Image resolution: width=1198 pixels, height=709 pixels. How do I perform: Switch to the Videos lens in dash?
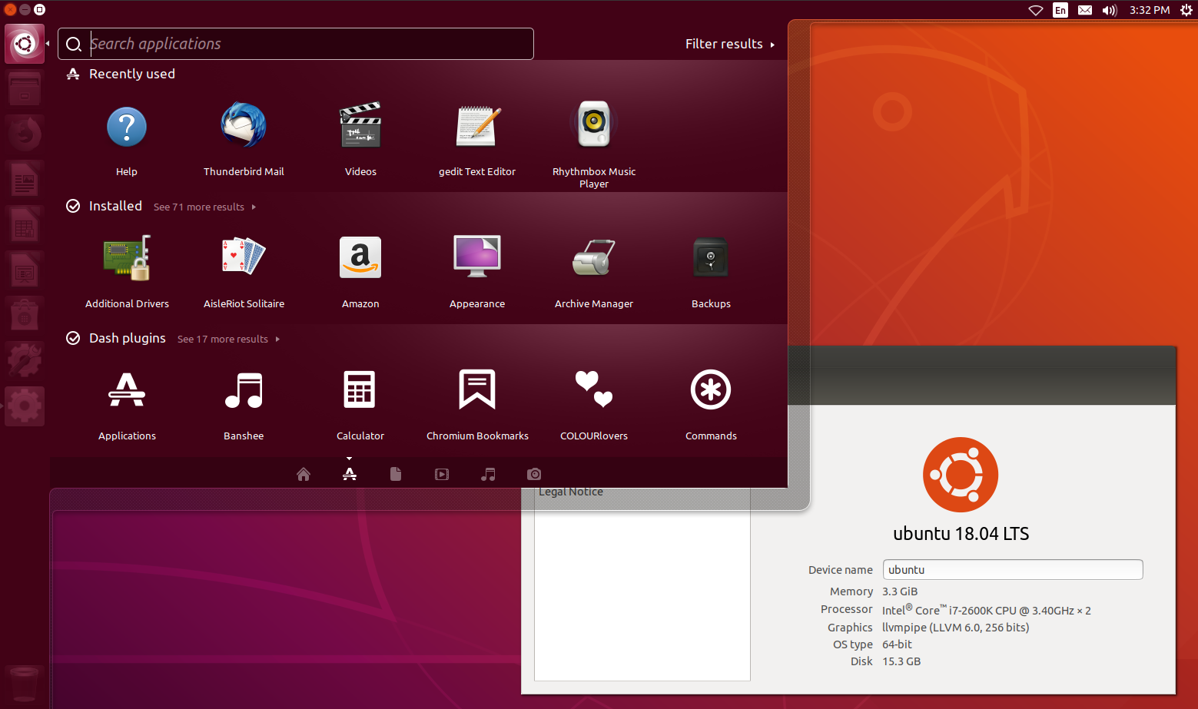pos(442,474)
